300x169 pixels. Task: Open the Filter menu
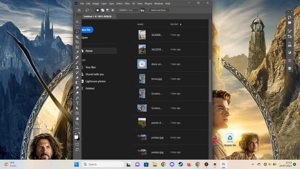point(127,3)
